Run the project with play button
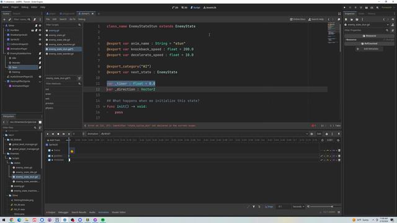This screenshot has width=397, height=223. [344, 7]
